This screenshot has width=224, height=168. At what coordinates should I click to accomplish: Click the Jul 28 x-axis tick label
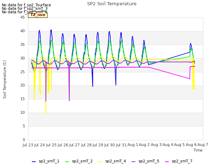[86, 145]
